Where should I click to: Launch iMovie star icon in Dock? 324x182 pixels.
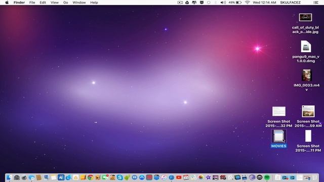coord(208,177)
